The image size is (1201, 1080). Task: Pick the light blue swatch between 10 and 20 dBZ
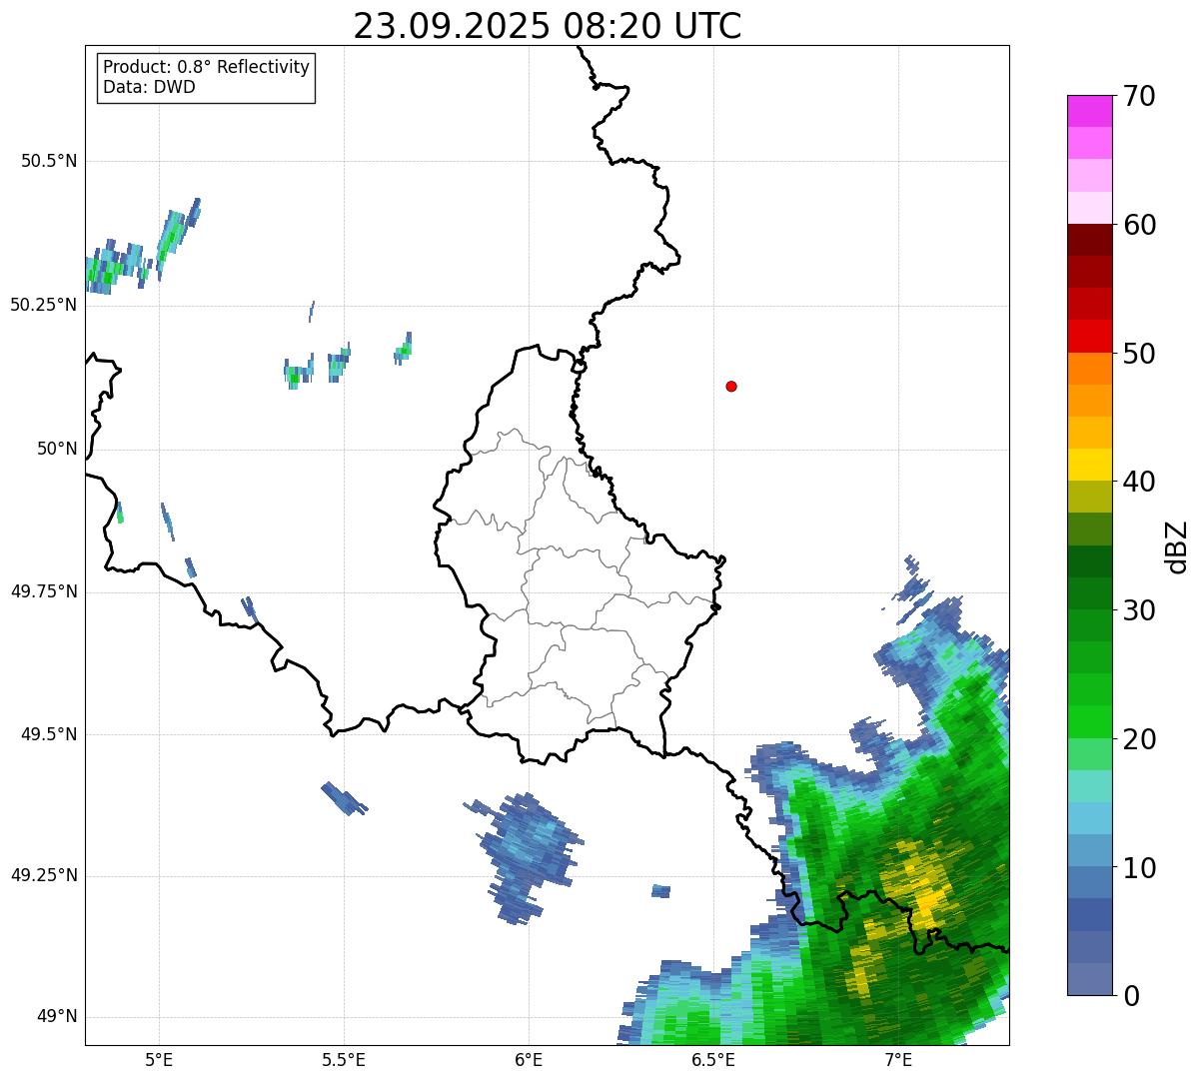1089,818
